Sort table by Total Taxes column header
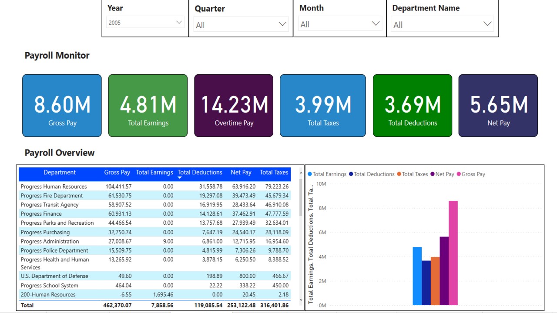The image size is (557, 313). (x=274, y=173)
